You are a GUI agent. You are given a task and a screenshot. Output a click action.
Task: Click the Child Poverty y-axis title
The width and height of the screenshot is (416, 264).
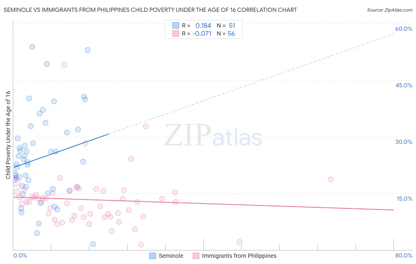tap(8, 135)
